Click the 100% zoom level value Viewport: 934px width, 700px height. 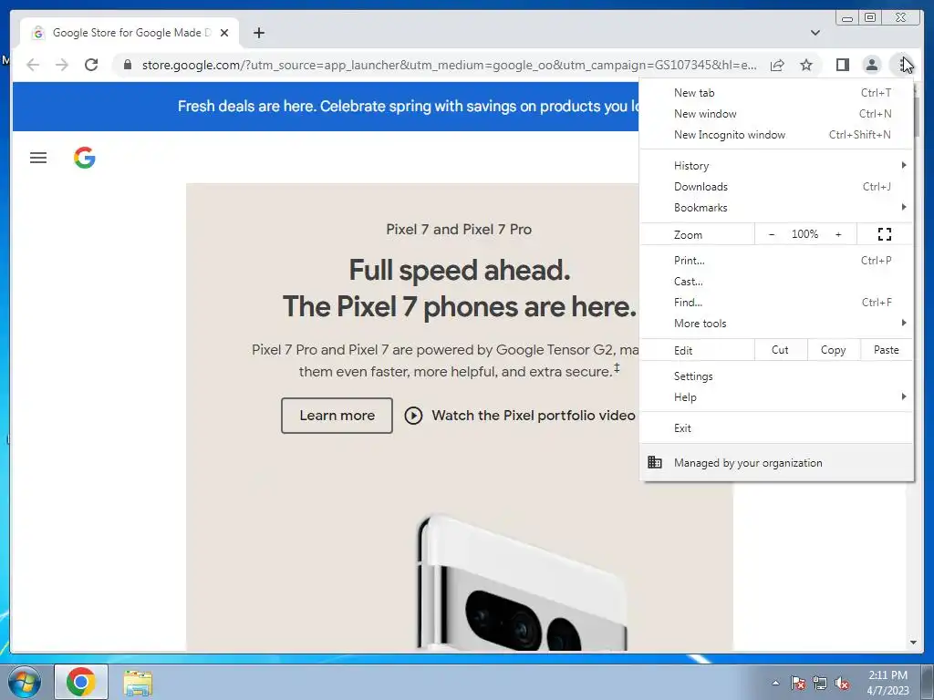point(804,234)
